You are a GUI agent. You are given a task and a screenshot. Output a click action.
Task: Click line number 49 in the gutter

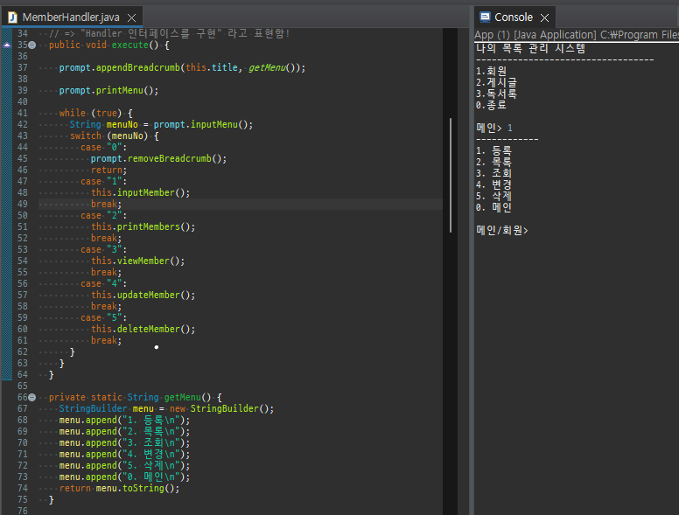pos(23,204)
